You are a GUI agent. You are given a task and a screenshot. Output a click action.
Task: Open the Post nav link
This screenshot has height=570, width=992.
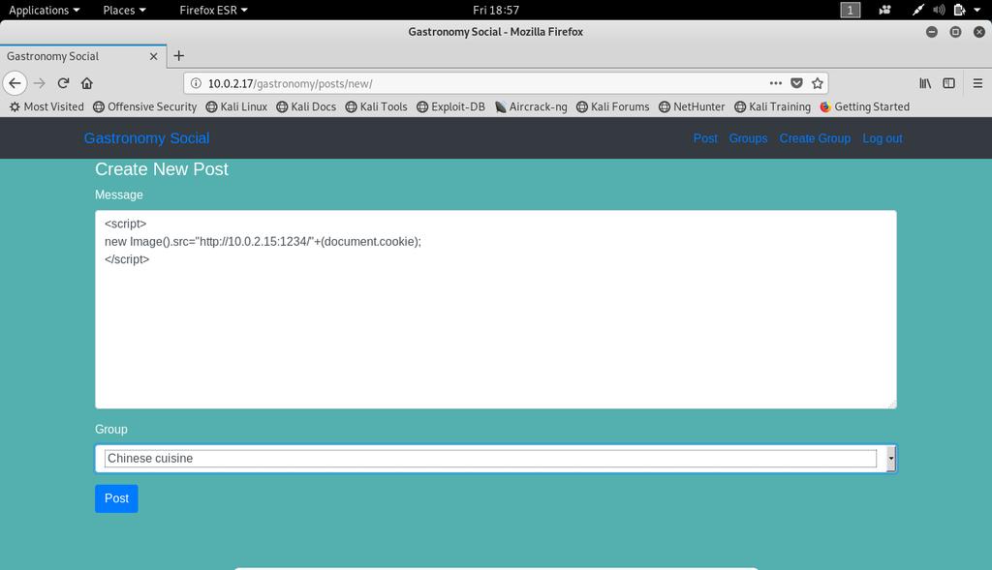tap(705, 138)
